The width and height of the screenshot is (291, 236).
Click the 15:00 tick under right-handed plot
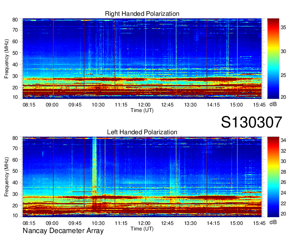coord(236,105)
